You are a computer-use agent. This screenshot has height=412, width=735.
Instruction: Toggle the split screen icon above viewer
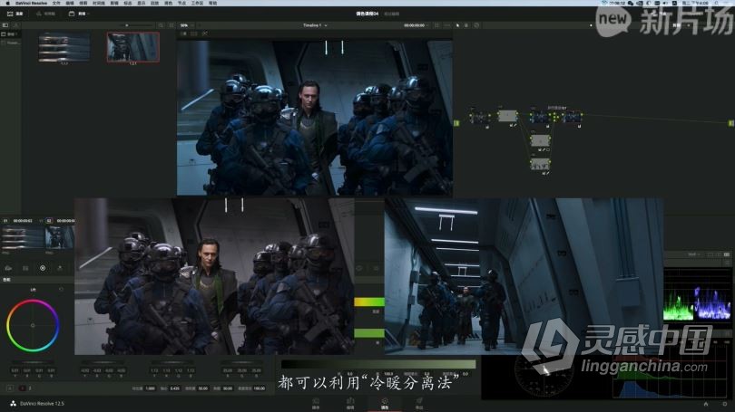(193, 34)
